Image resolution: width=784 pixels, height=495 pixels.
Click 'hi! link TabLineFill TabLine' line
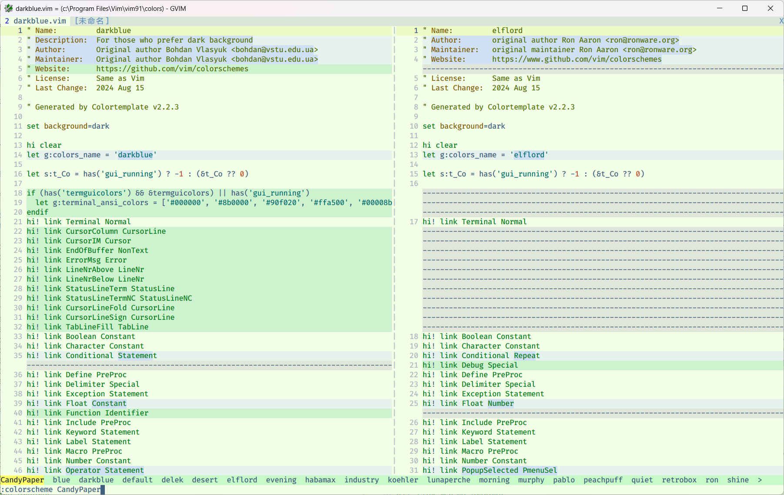(87, 327)
